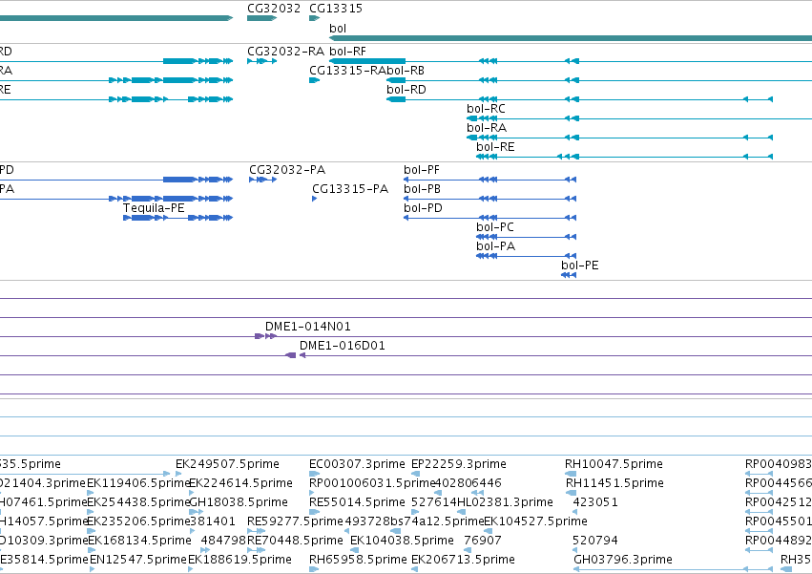Select the bol-RE transcript label

tap(495, 147)
